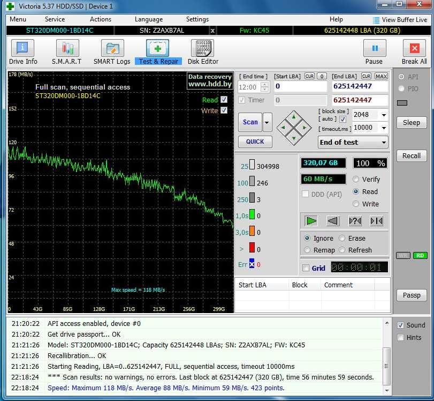Click the right arrow in navigation diamond
This screenshot has width=434, height=401.
point(304,128)
